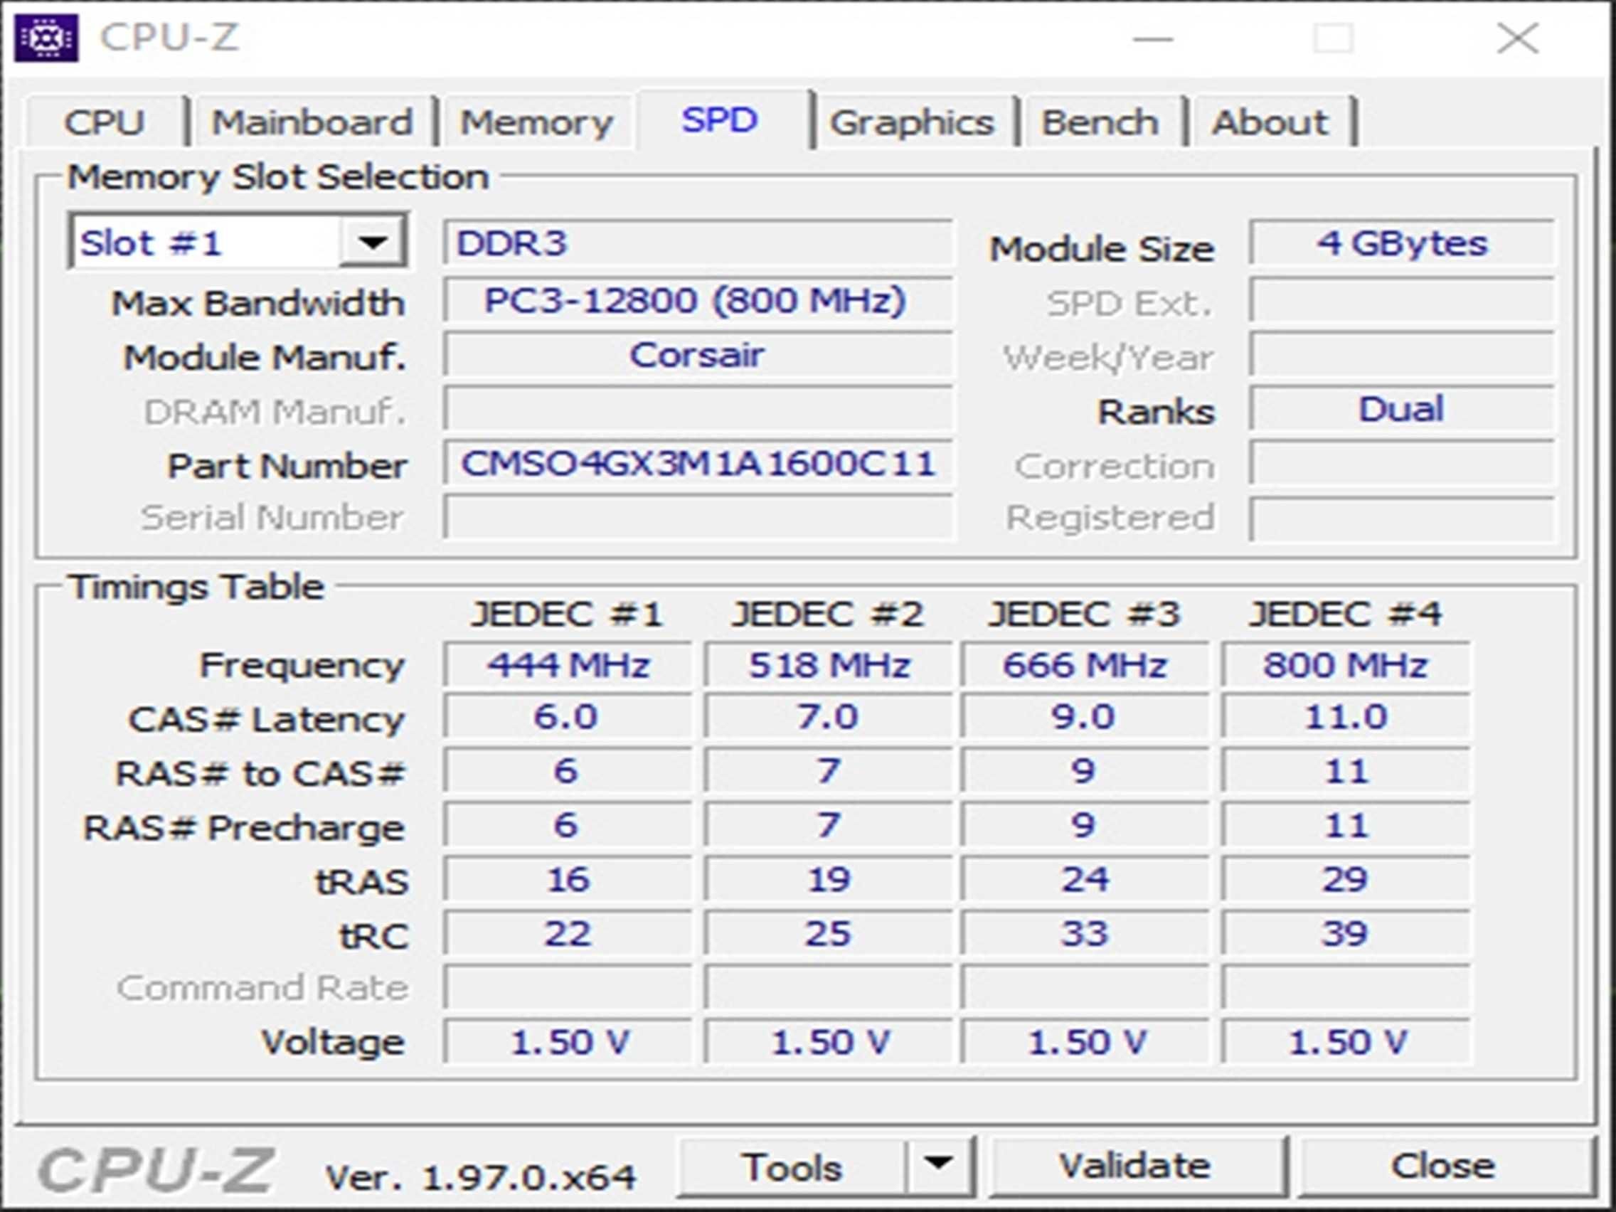The image size is (1616, 1212).
Task: Switch to the Mainboard tab
Action: coord(313,122)
